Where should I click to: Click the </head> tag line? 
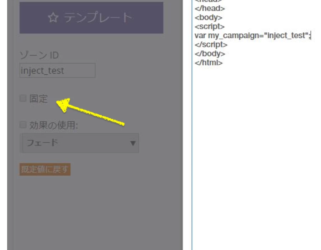tap(210, 9)
